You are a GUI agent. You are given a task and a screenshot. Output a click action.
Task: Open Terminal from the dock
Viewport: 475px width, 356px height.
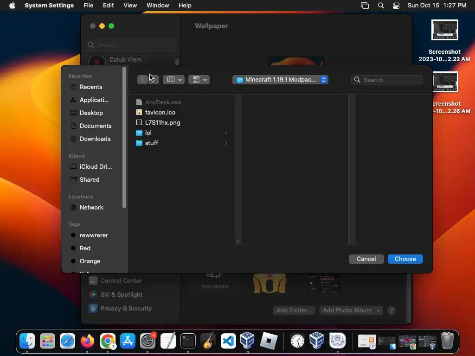188,341
